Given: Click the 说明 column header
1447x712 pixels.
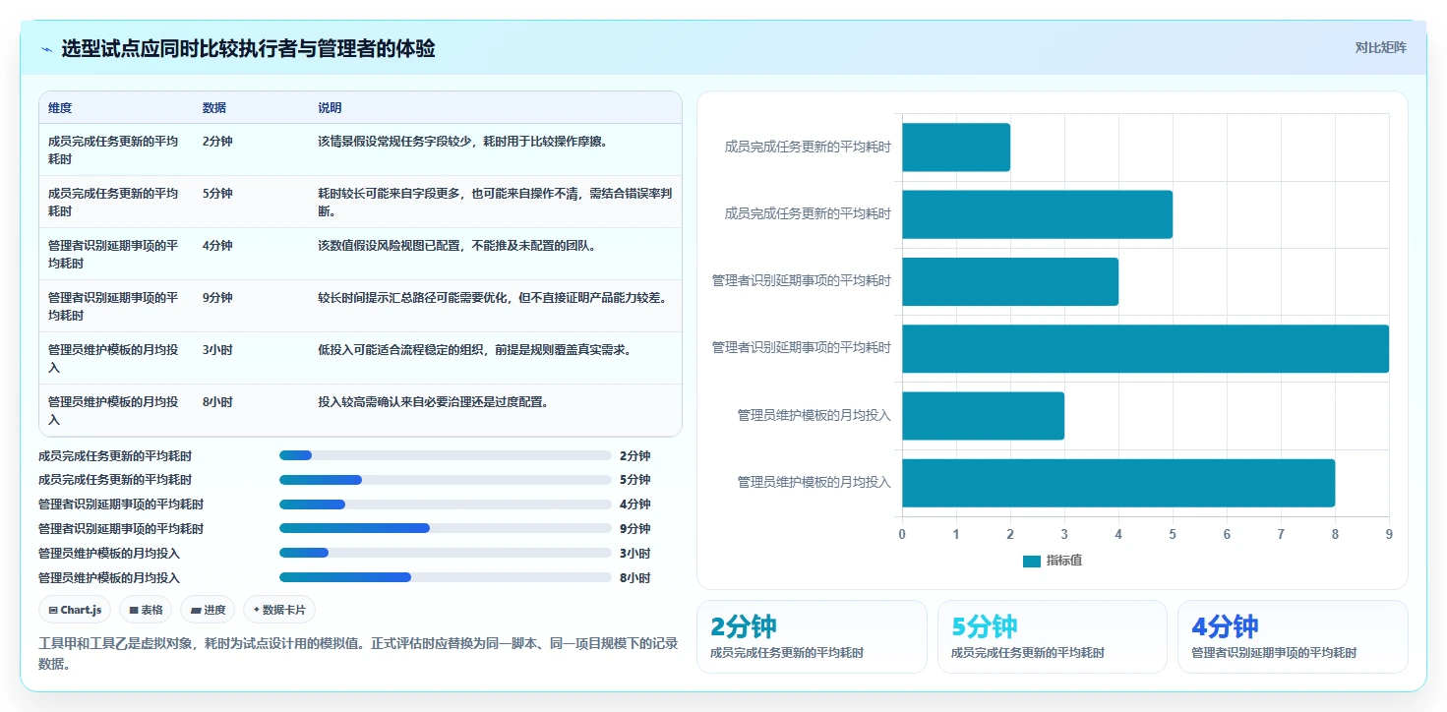Looking at the screenshot, I should pos(330,108).
